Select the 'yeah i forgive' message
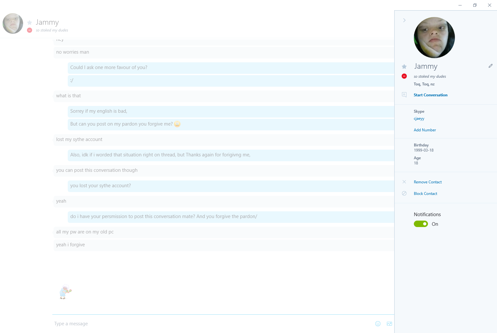The image size is (497, 333). click(224, 245)
